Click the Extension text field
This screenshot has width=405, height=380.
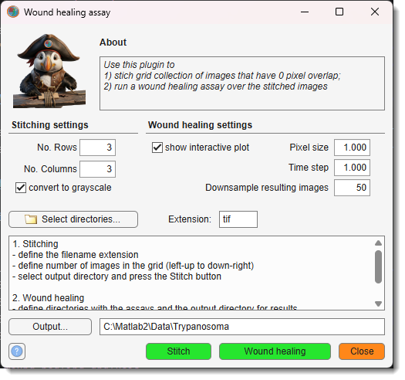[238, 219]
